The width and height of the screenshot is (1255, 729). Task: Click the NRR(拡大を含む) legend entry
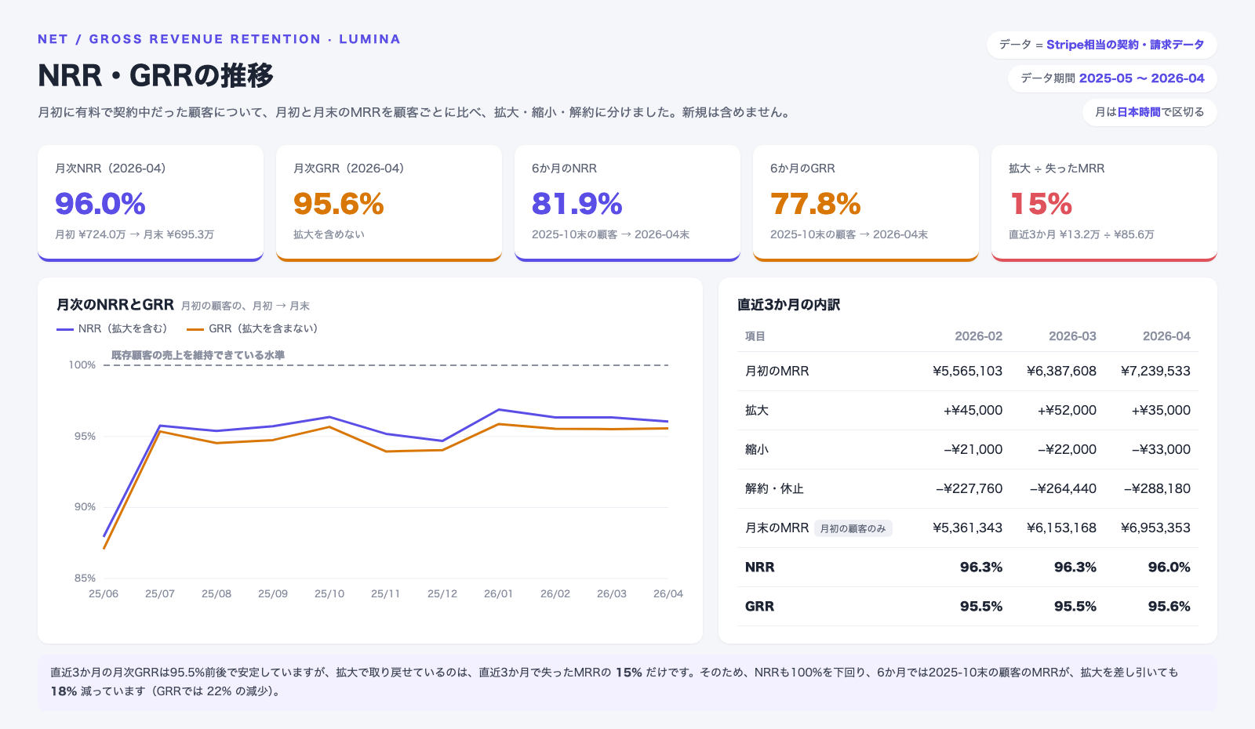tap(112, 328)
